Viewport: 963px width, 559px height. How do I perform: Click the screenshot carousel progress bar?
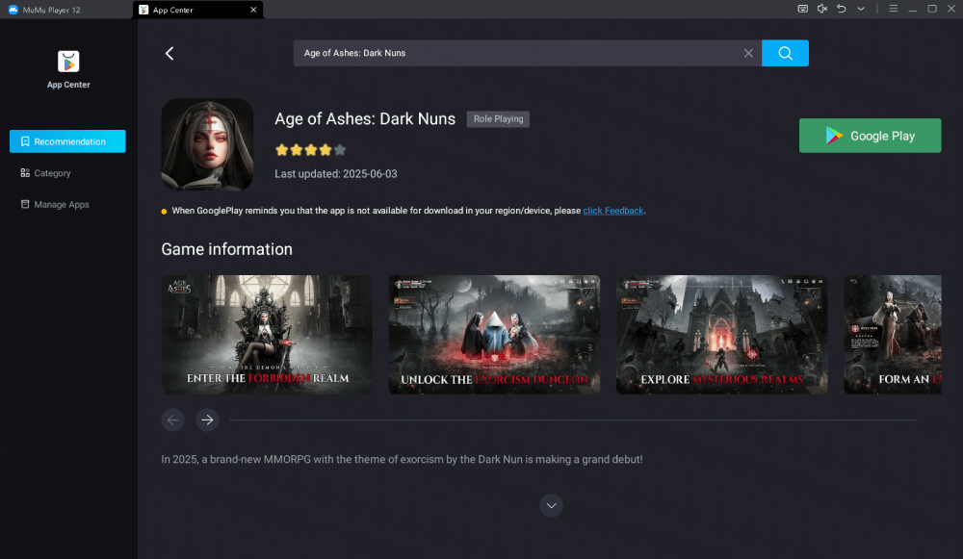[574, 420]
